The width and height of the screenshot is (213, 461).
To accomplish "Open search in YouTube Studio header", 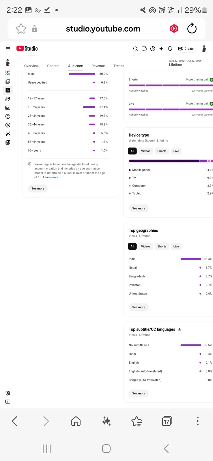I will tap(135, 49).
